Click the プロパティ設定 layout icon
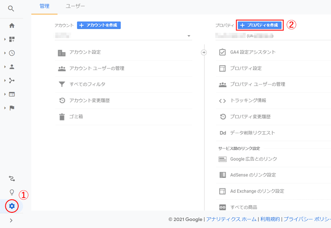The image size is (331, 228). point(223,68)
